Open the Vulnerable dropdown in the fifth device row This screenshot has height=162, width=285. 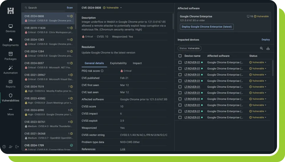[x=258, y=87]
